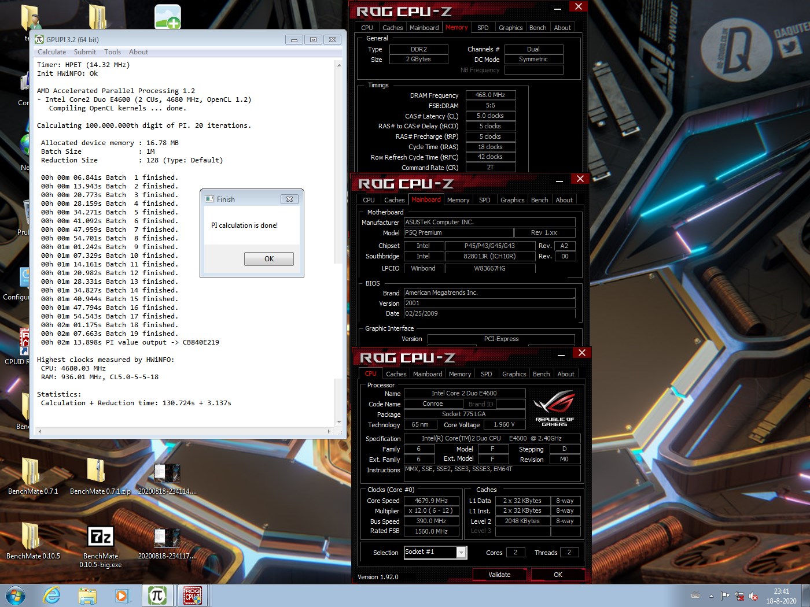Minimize the top ROG CPU-Z window
The image size is (810, 607).
[558, 8]
